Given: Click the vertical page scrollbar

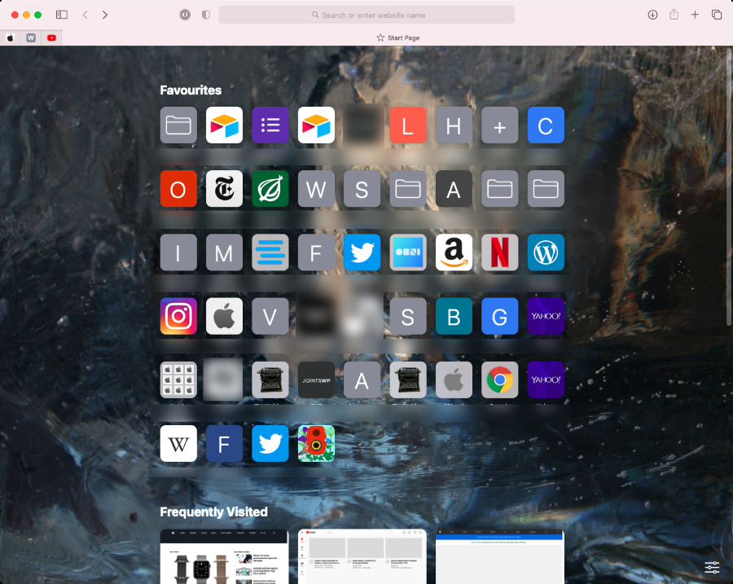Looking at the screenshot, I should 729,187.
